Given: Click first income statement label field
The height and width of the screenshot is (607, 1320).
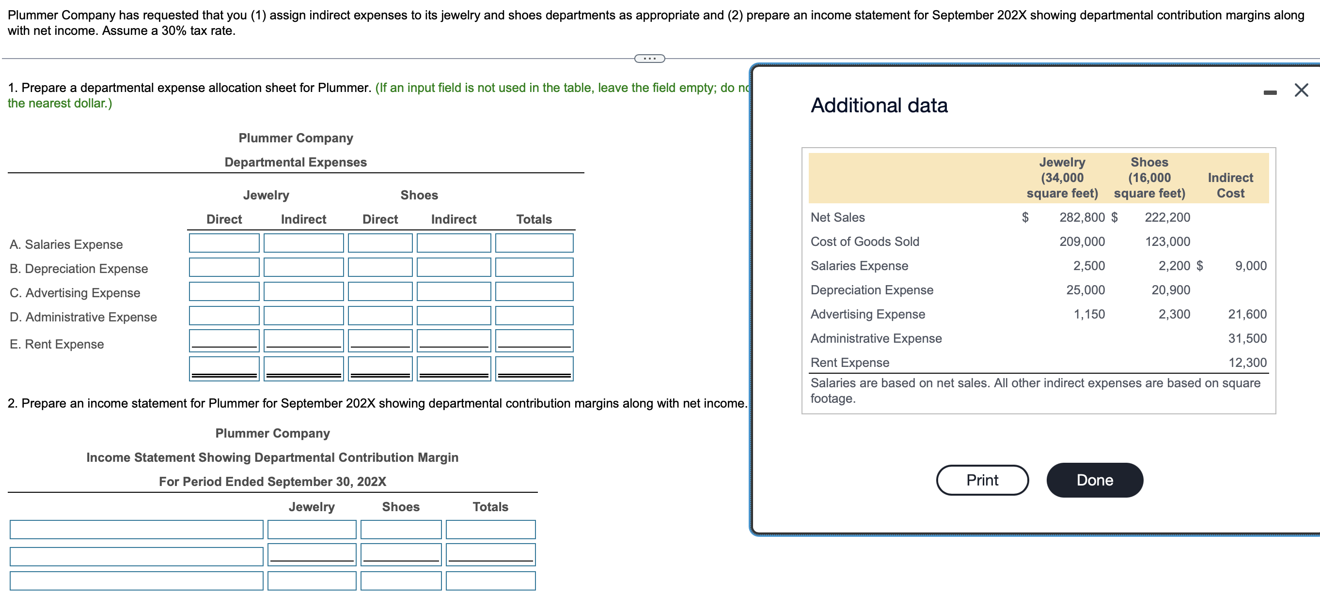Looking at the screenshot, I should click(x=136, y=529).
